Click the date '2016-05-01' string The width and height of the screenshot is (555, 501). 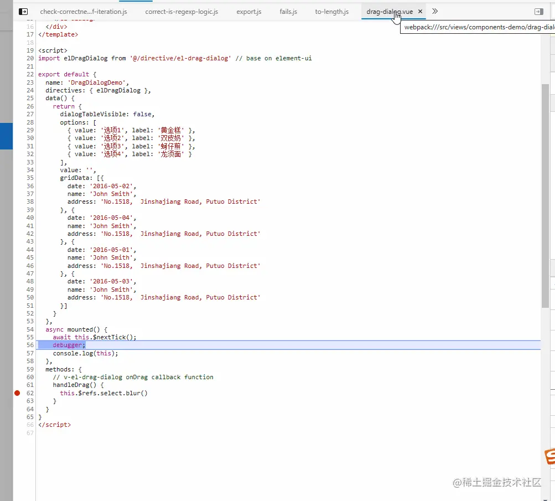(x=111, y=250)
